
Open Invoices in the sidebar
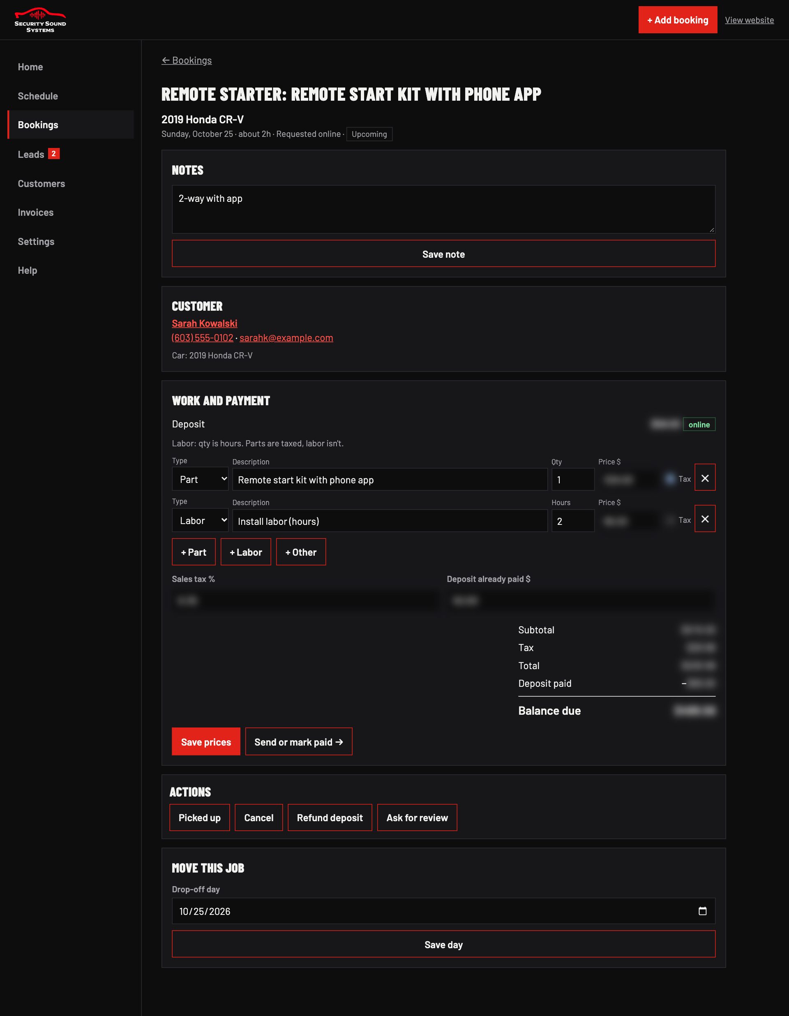(71, 212)
